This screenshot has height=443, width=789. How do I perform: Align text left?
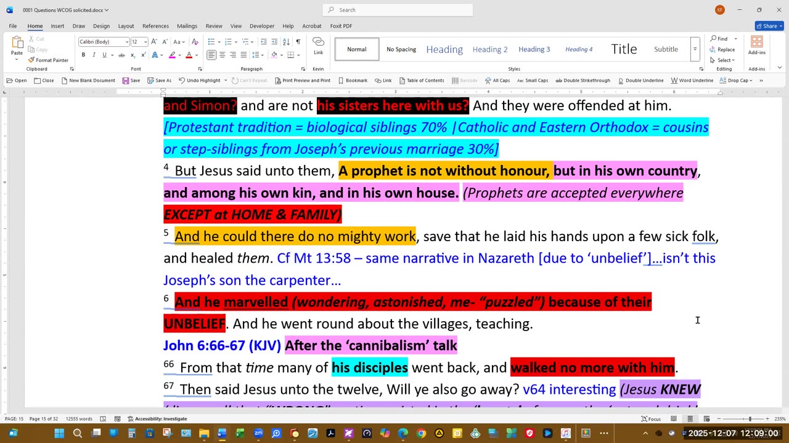211,55
